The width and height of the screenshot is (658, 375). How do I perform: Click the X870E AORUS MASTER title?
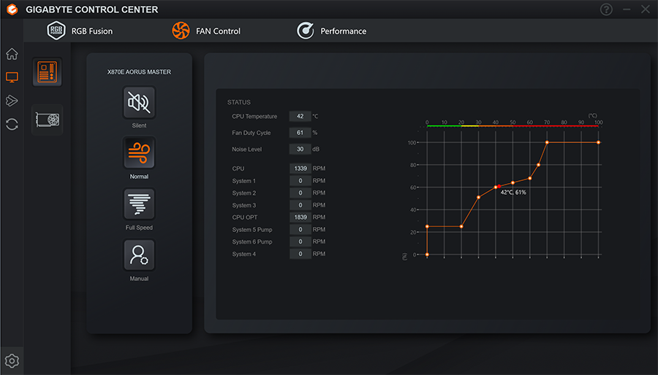click(x=139, y=72)
